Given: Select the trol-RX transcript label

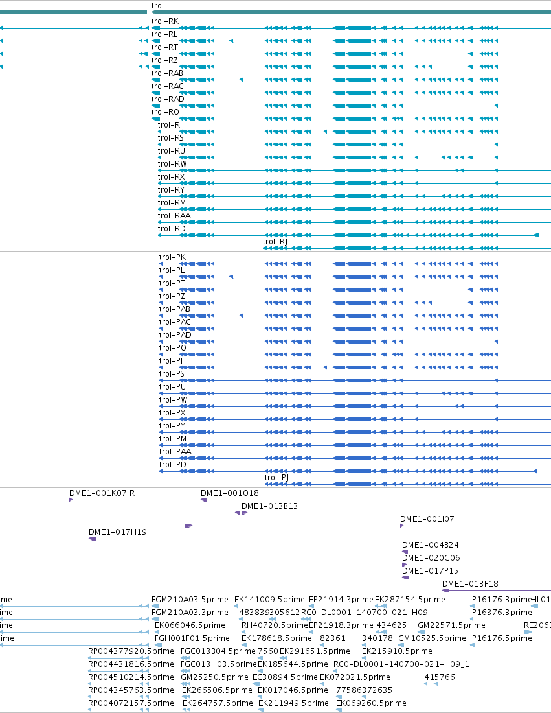Looking at the screenshot, I should (171, 177).
